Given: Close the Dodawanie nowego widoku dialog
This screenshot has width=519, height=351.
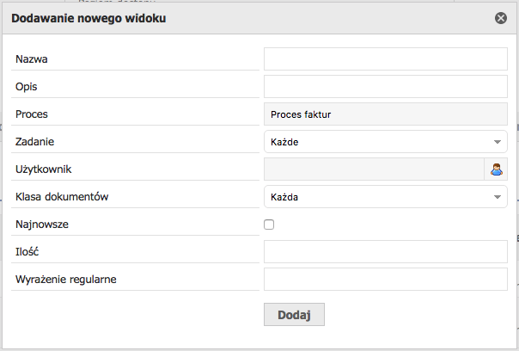Looking at the screenshot, I should (x=501, y=18).
